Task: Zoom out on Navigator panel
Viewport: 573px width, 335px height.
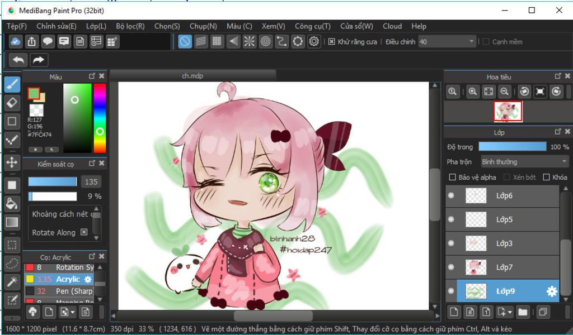Action: click(504, 92)
